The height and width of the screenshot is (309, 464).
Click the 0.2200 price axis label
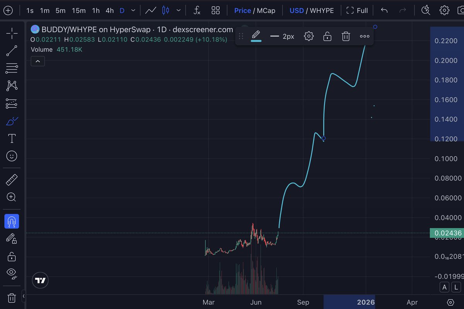(446, 41)
